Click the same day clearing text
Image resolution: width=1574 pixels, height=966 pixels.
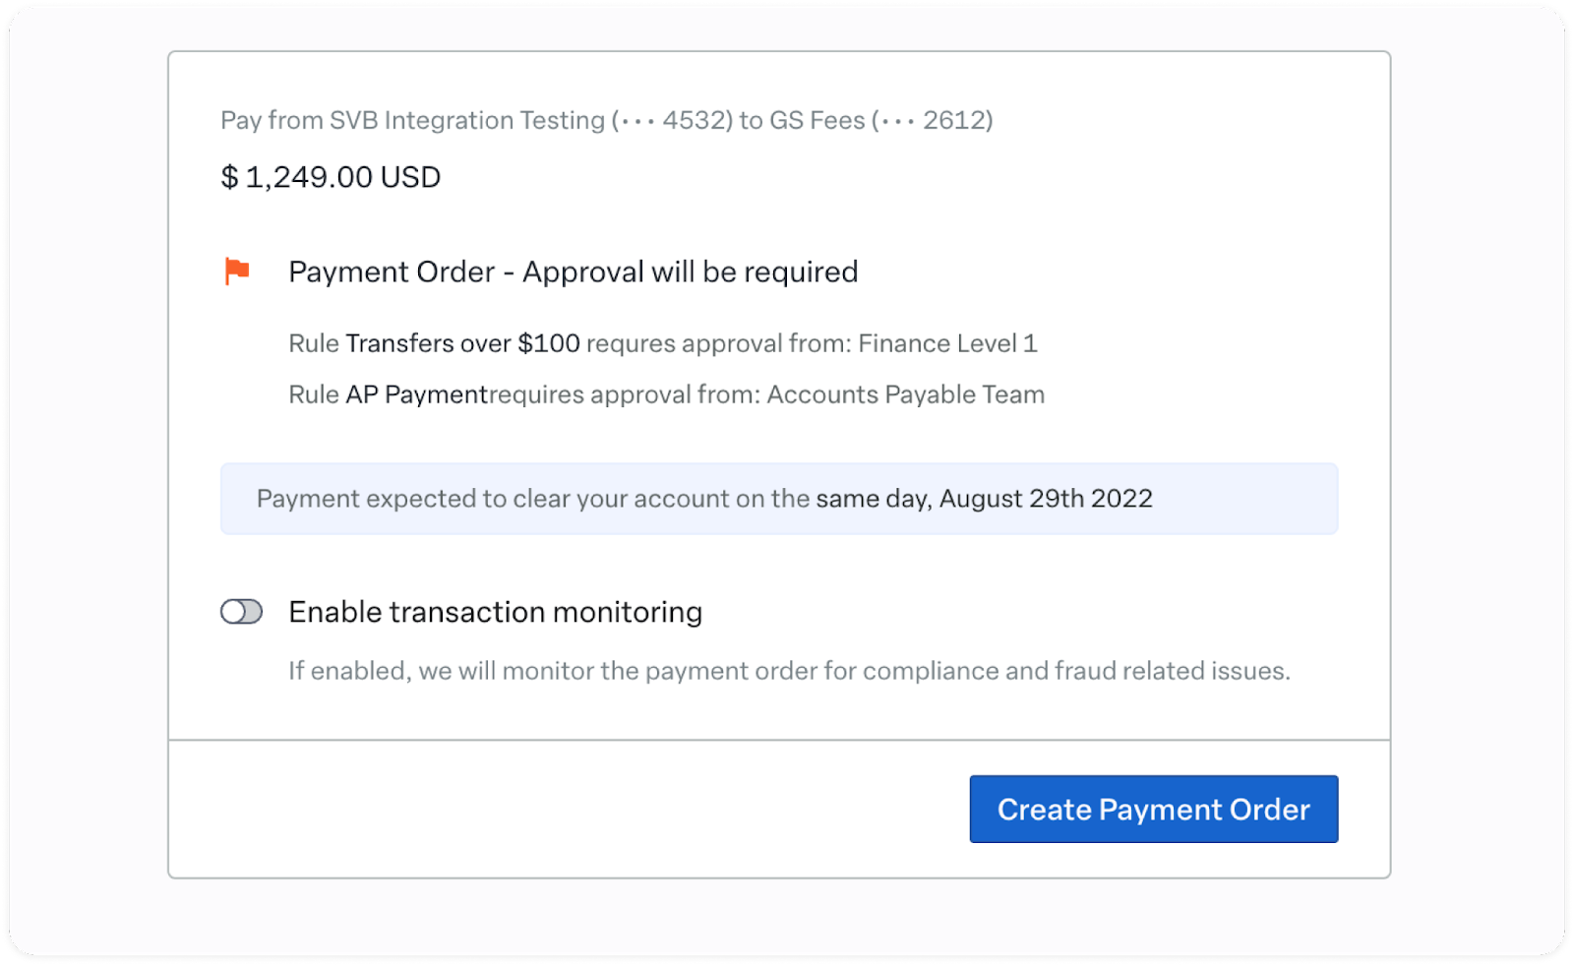click(x=864, y=499)
